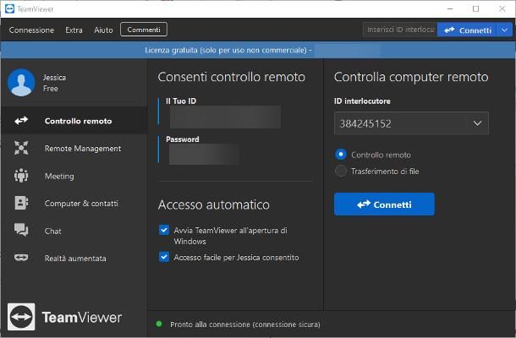Viewport: 516px width, 338px height.
Task: Open the Extra menu
Action: point(74,30)
